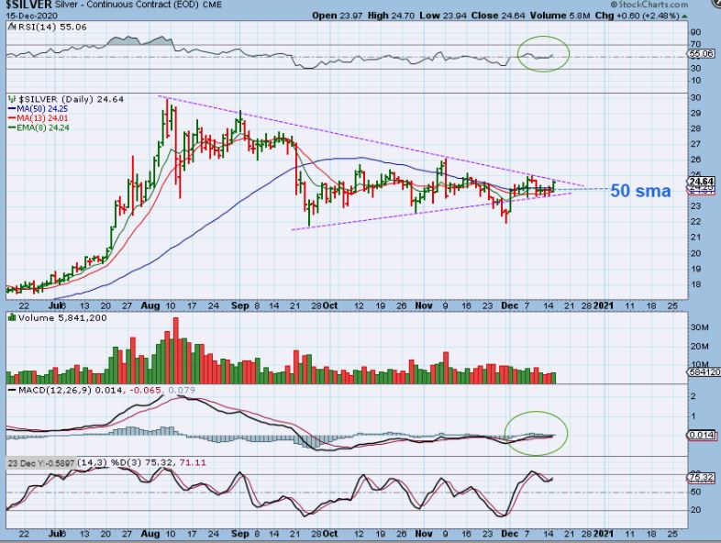This screenshot has width=721, height=543.
Task: Click the 27 label on the price axis
Action: tap(696, 144)
